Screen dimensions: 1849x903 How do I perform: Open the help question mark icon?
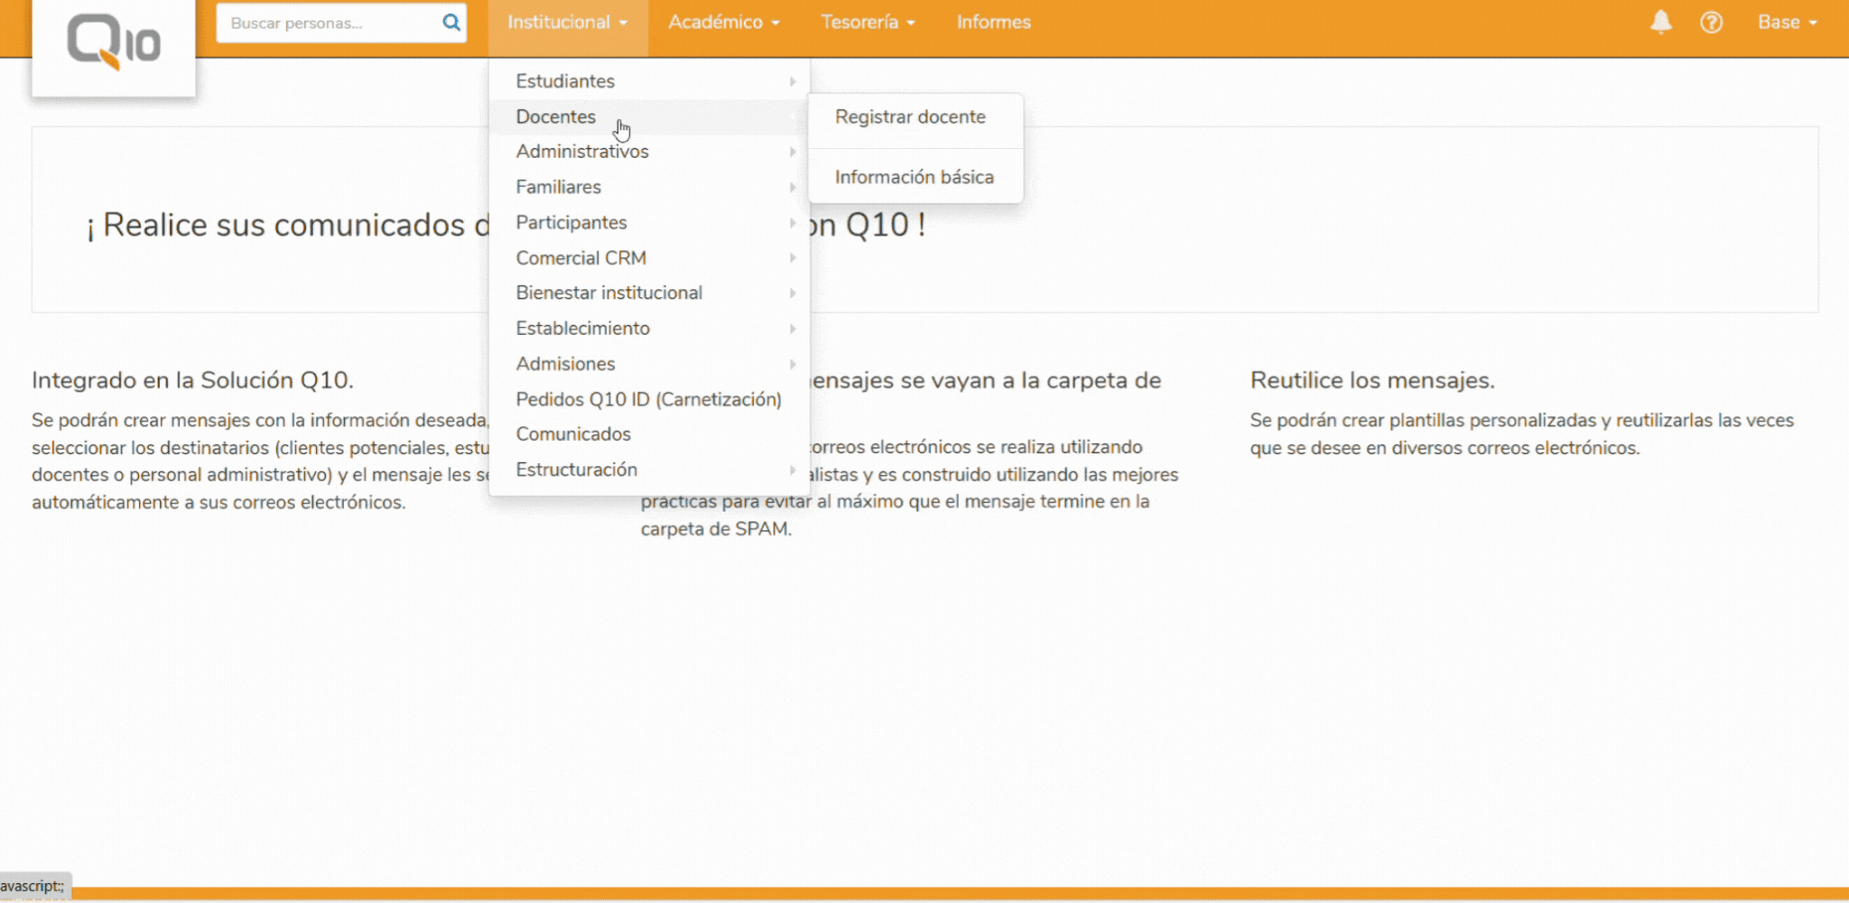pyautogui.click(x=1711, y=23)
